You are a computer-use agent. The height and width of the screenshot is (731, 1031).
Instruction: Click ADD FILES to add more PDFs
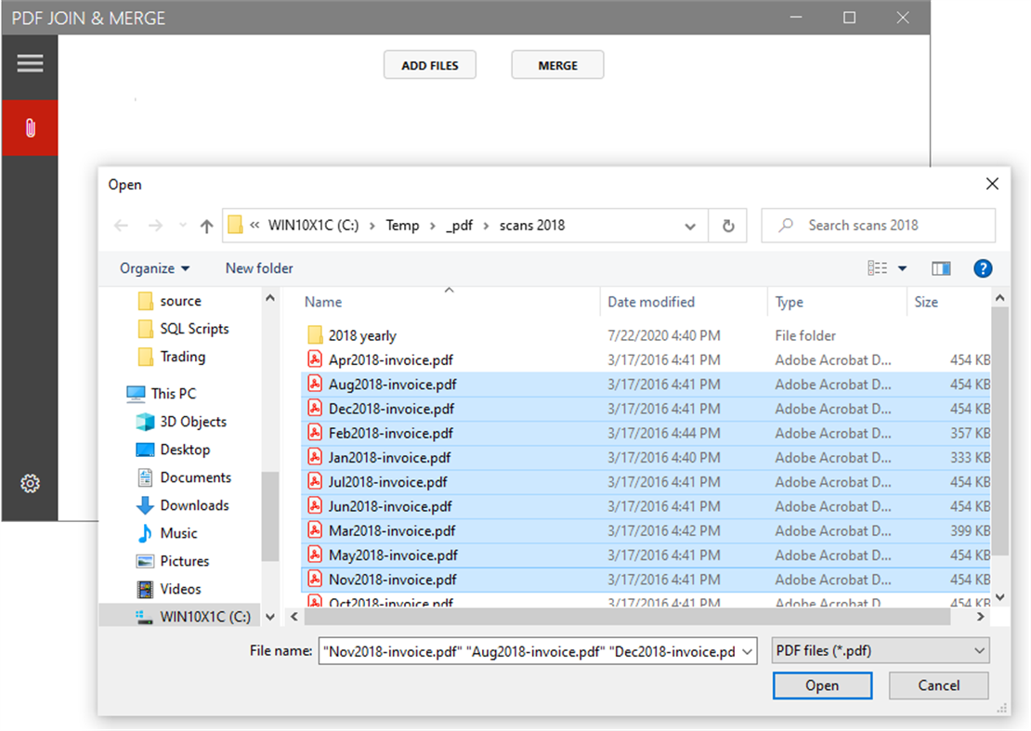coord(429,64)
